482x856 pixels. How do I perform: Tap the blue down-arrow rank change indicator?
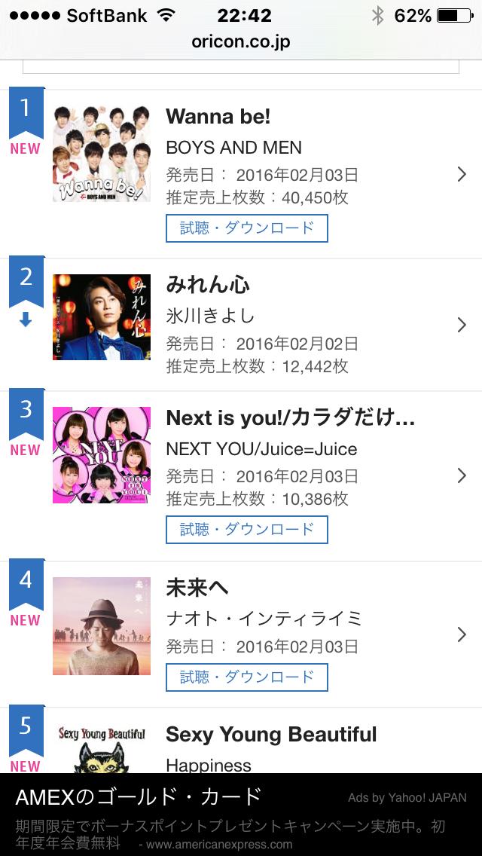(x=26, y=320)
